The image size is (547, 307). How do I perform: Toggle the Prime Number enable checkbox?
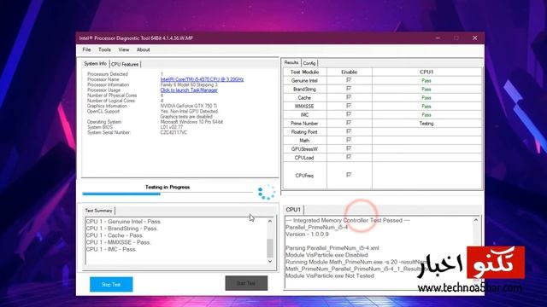[349, 123]
